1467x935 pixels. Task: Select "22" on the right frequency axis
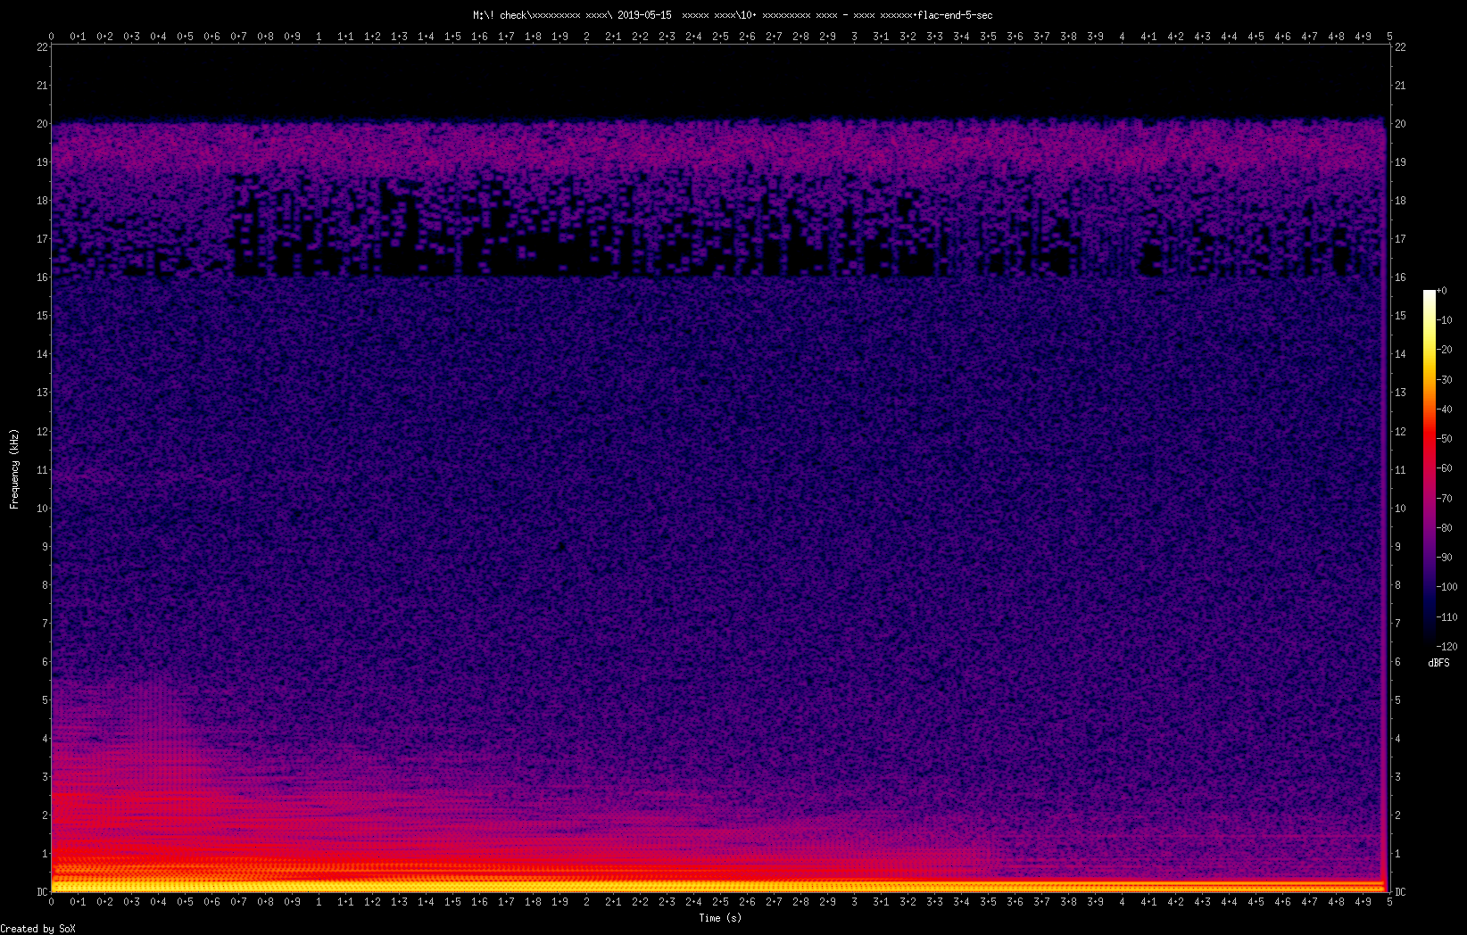(x=1401, y=47)
